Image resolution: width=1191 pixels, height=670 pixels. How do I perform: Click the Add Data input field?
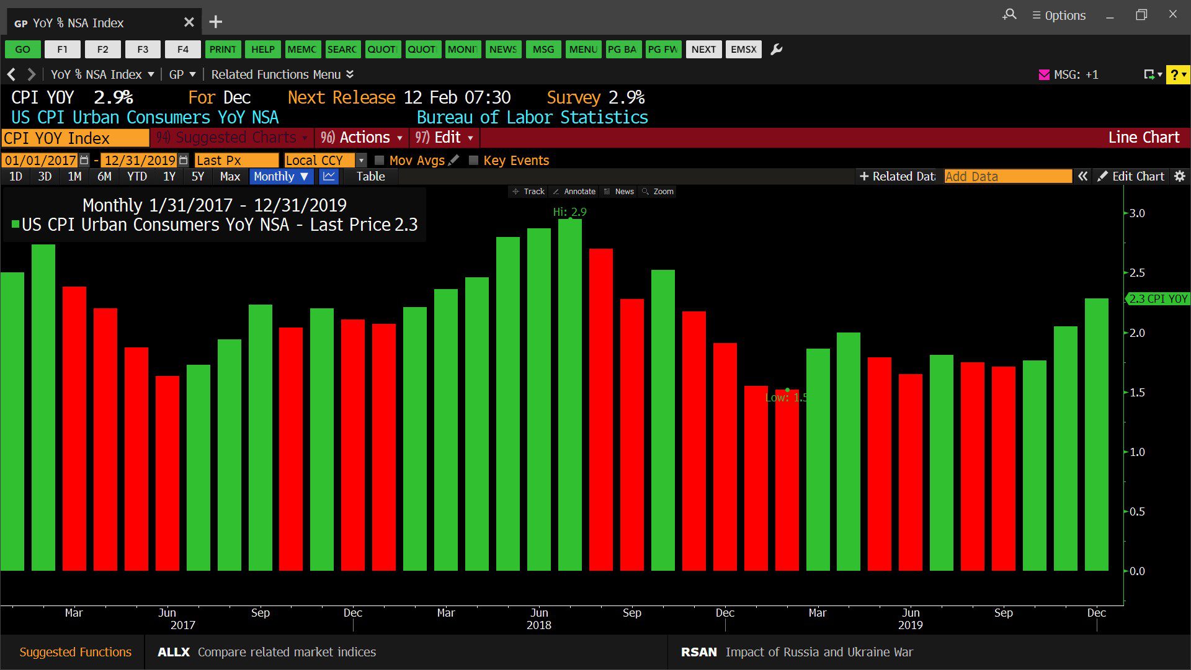tap(1007, 177)
